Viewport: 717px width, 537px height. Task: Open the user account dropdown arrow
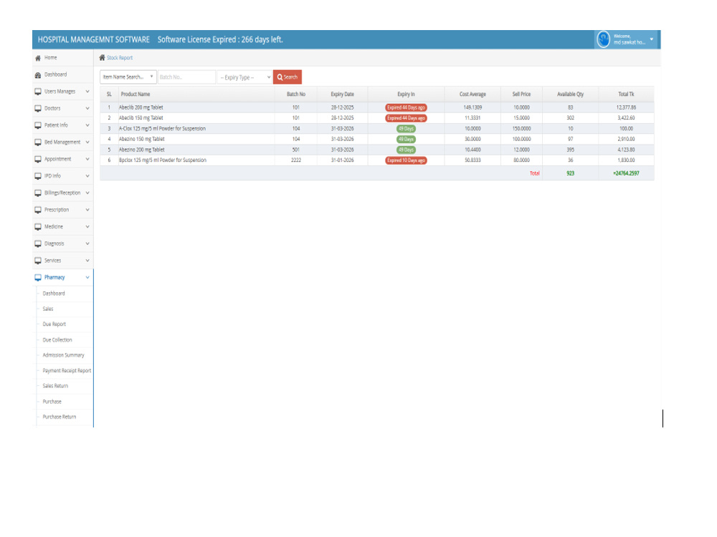(651, 39)
